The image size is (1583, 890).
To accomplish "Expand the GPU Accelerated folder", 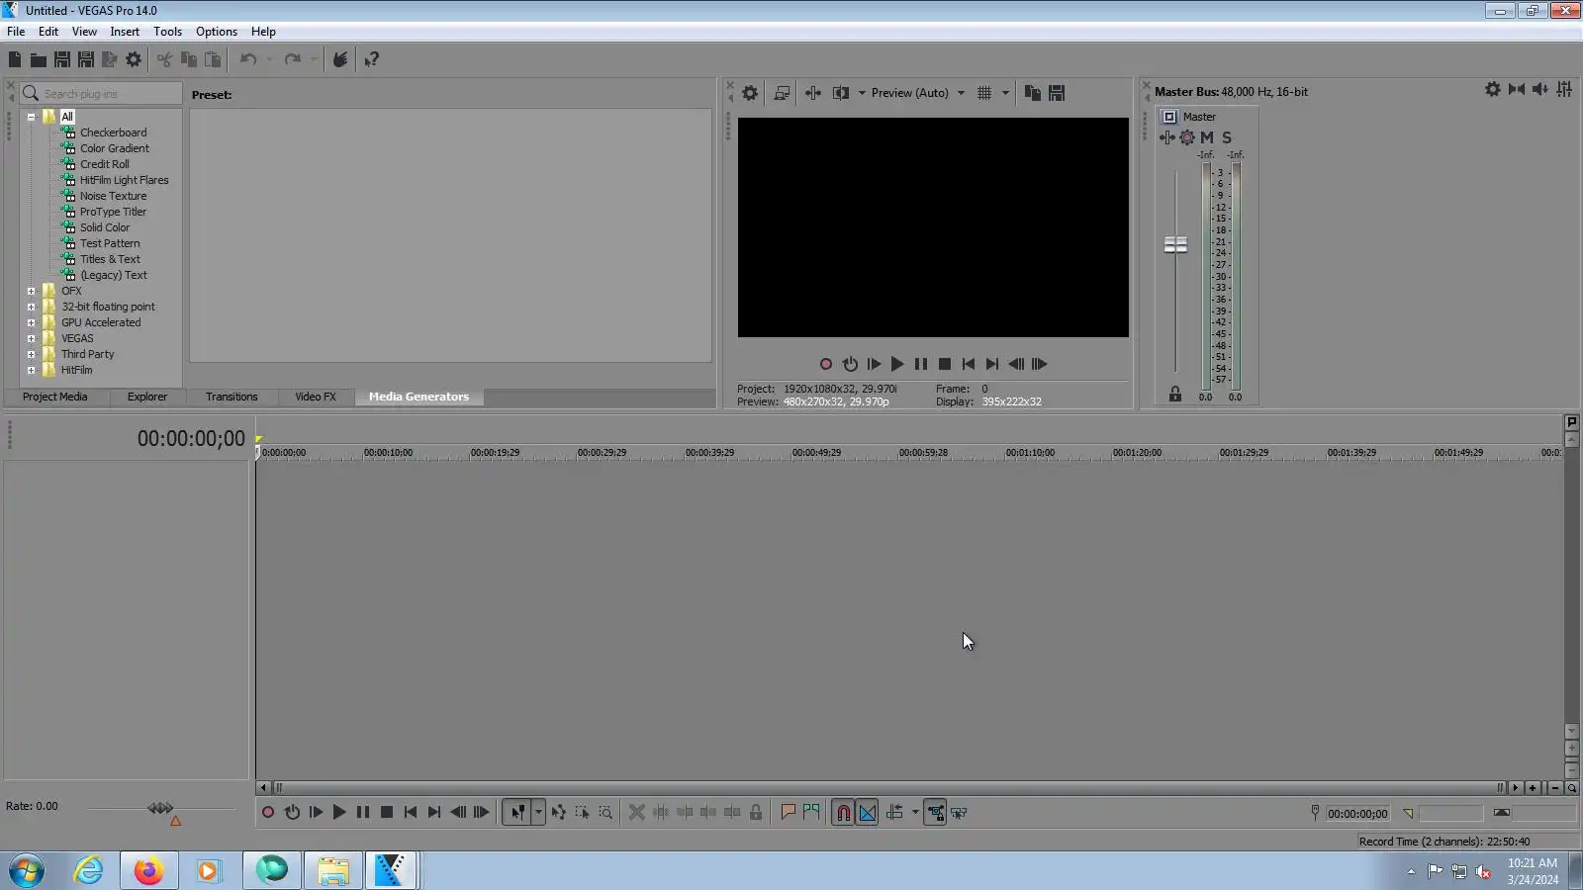I will (x=31, y=322).
